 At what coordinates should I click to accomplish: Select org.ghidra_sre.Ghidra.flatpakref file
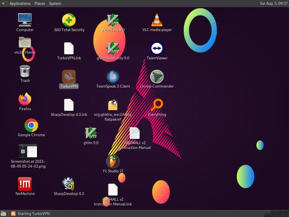pyautogui.click(x=113, y=105)
